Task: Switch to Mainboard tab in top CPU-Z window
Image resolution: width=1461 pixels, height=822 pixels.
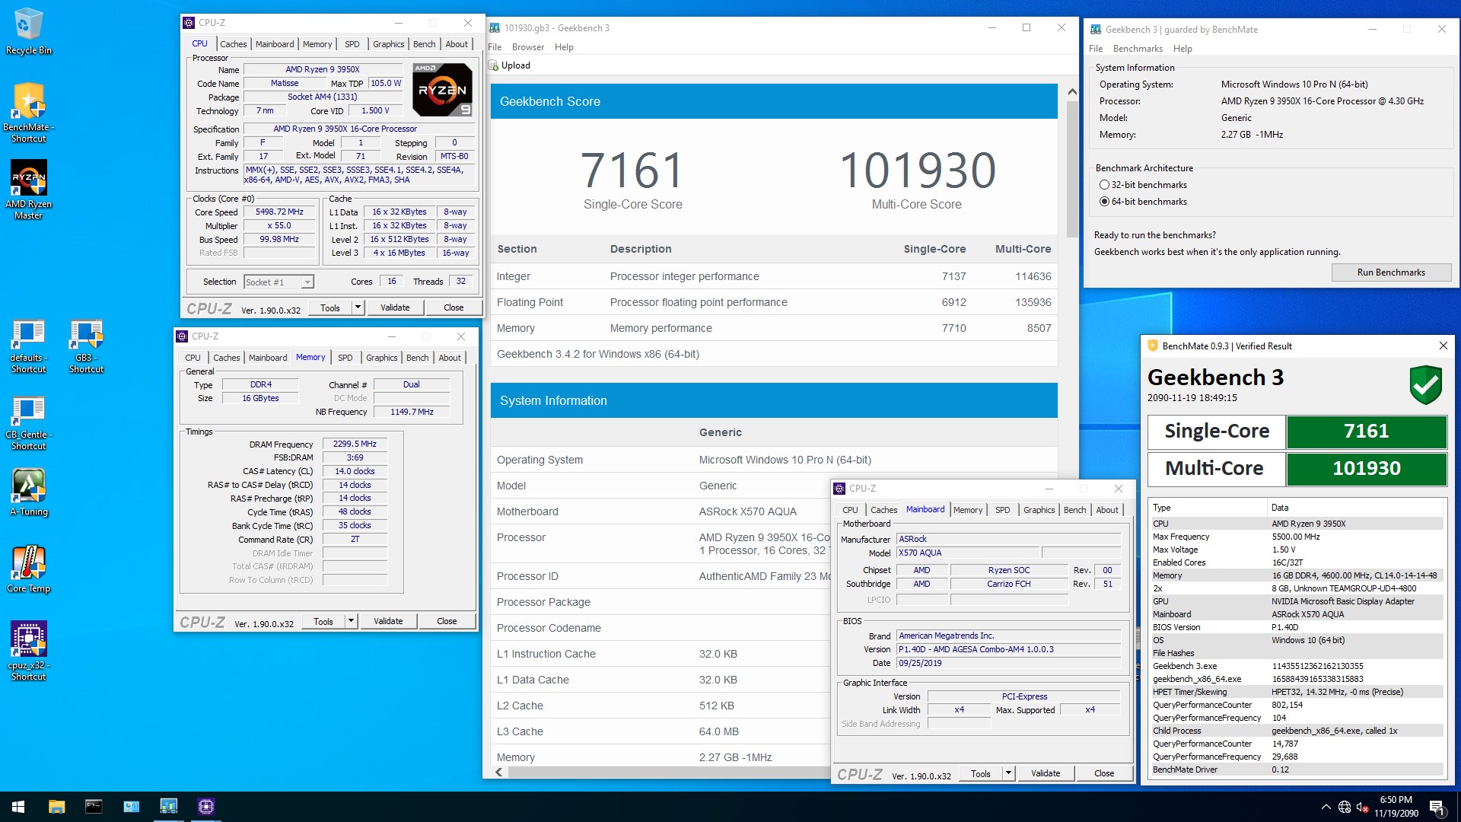Action: point(275,44)
